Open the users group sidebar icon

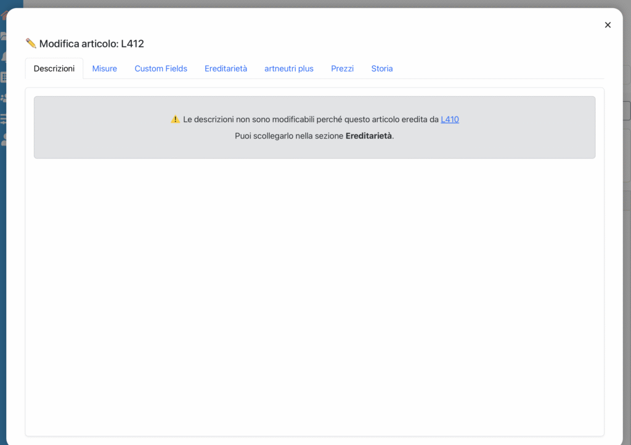[x=3, y=98]
